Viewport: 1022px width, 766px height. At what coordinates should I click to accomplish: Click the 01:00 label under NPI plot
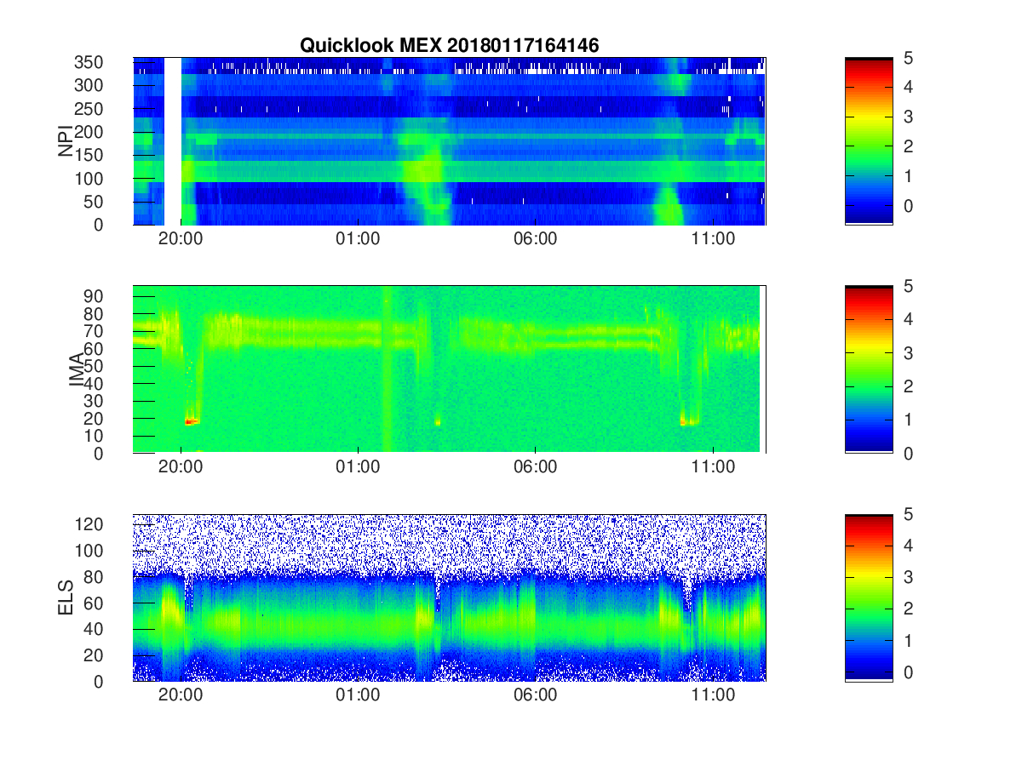click(x=358, y=240)
